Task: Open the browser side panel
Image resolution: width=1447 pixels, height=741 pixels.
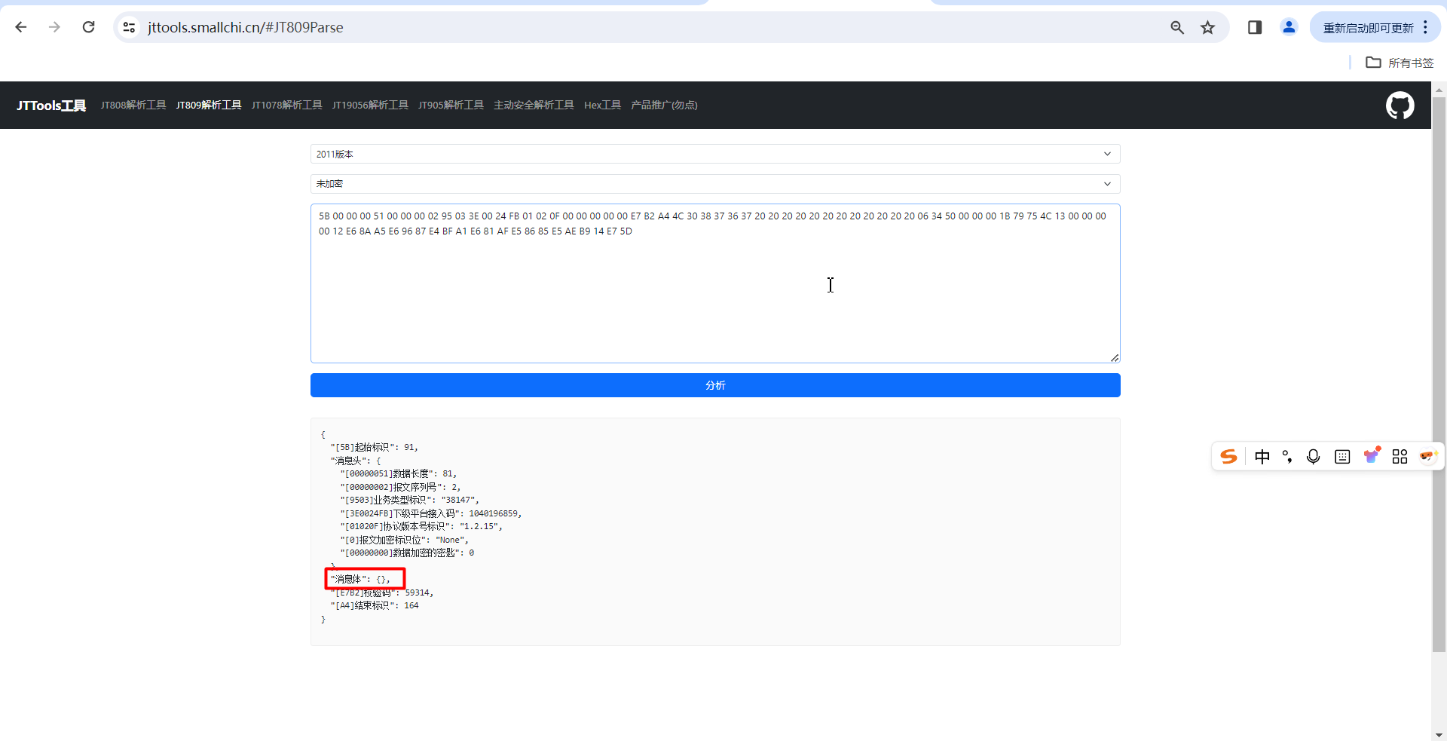Action: 1255,27
